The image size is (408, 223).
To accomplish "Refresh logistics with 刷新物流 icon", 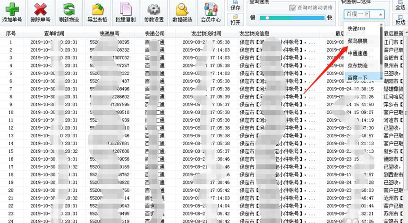I will (68, 9).
